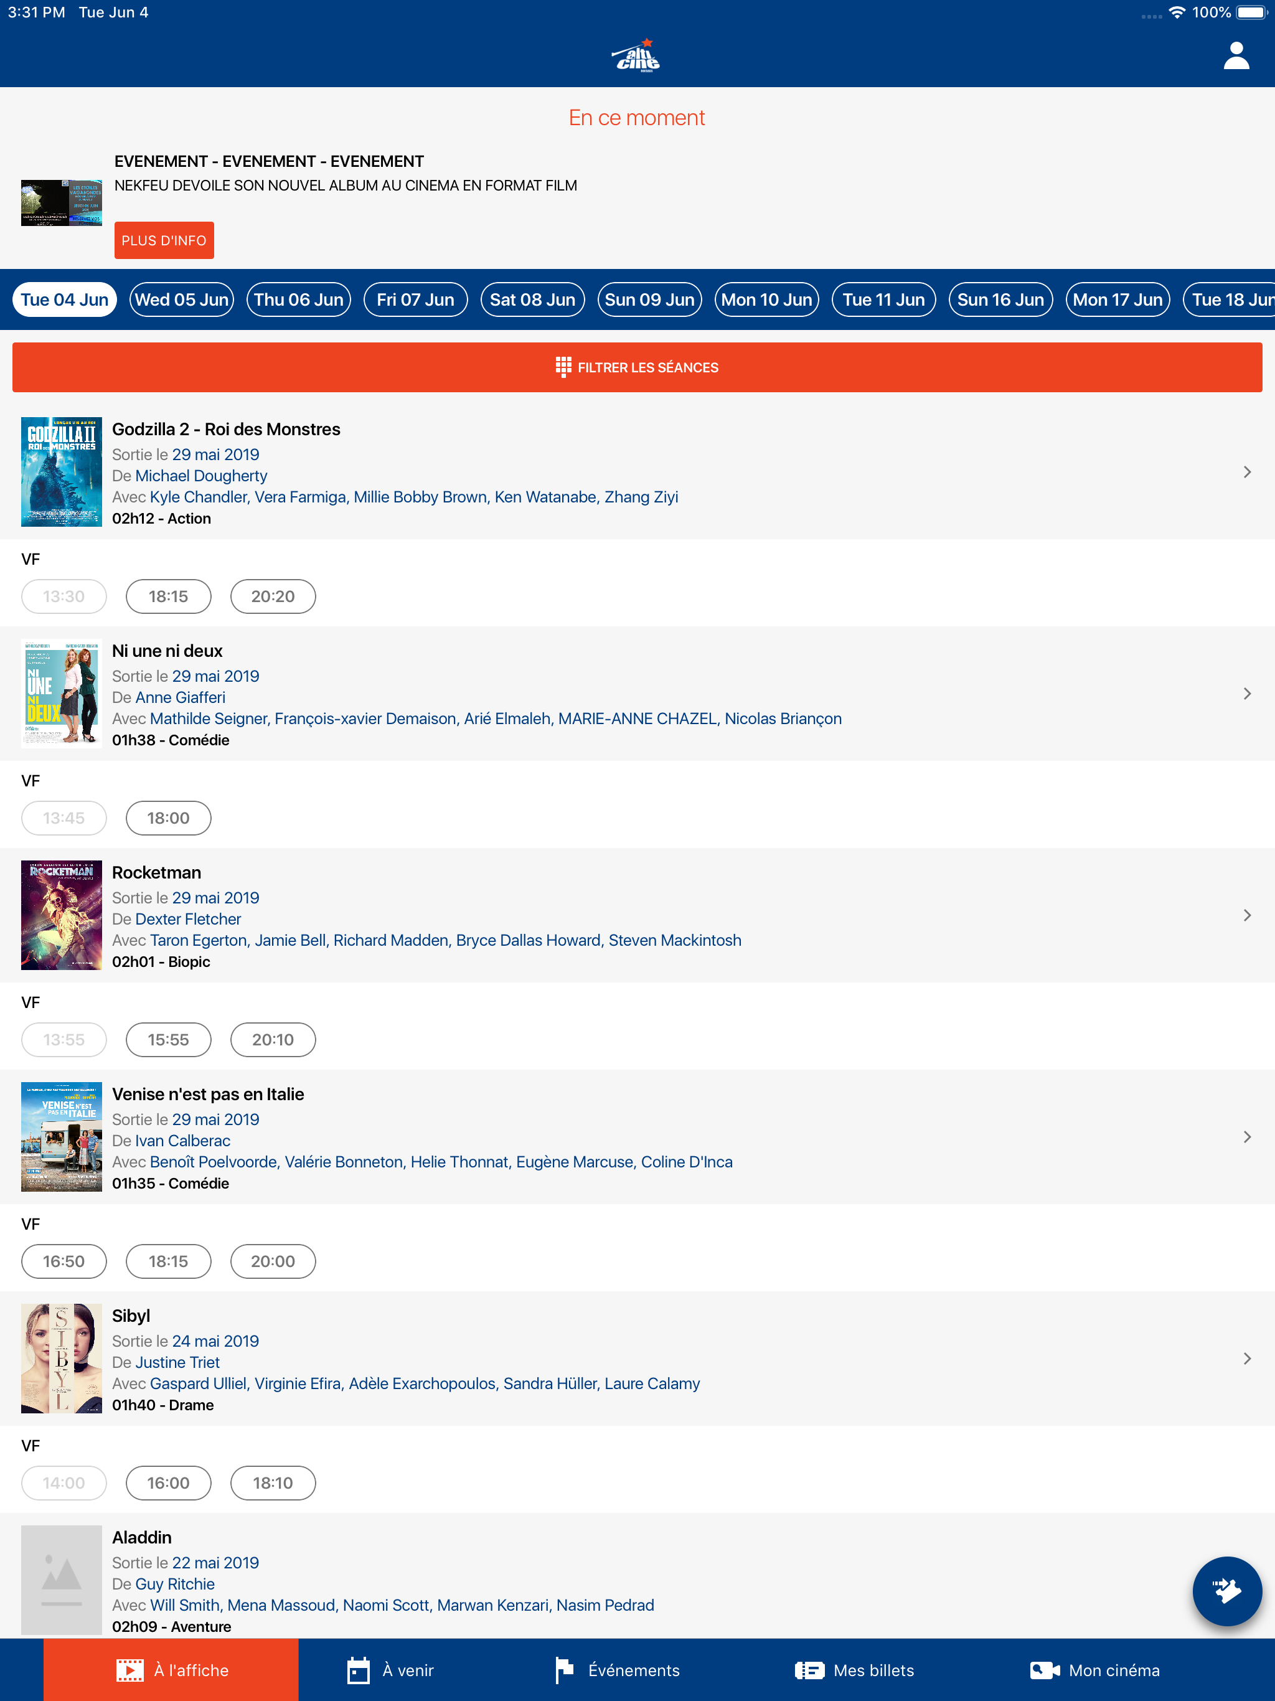This screenshot has height=1701, width=1275.
Task: Select the Mon 17 Jun date
Action: [1117, 299]
